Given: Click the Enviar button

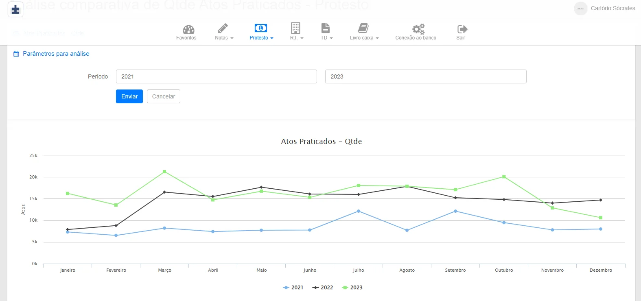Looking at the screenshot, I should [129, 96].
